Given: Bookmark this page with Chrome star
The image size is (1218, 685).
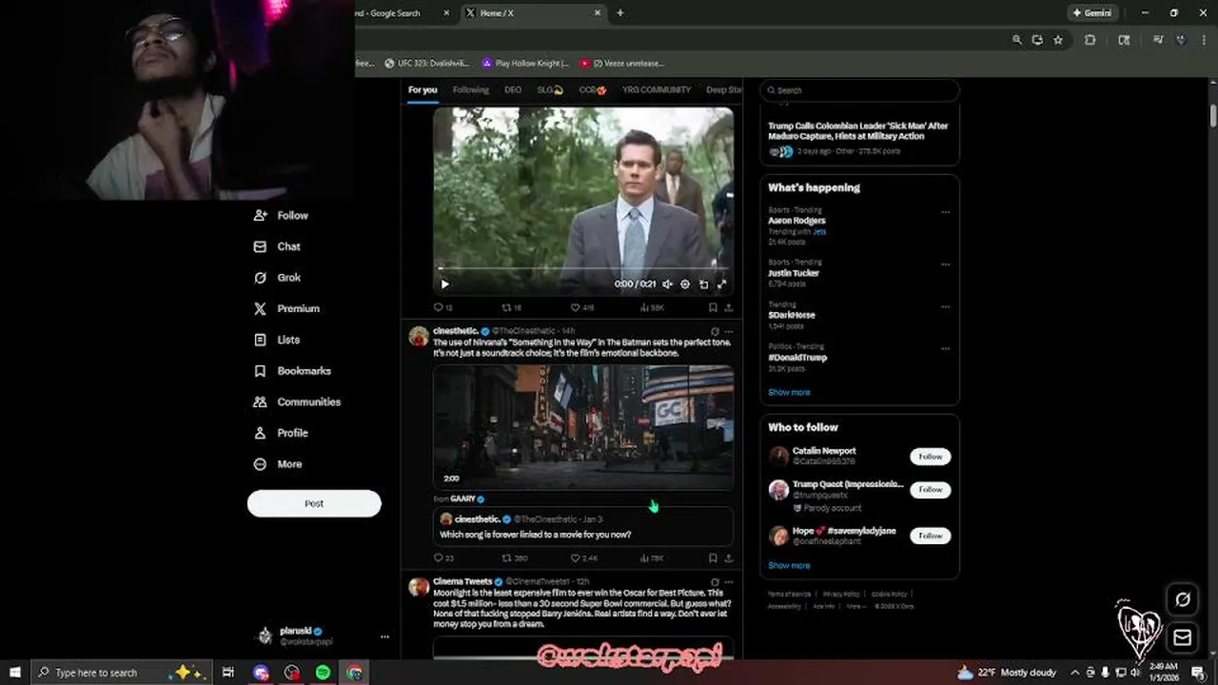Looking at the screenshot, I should pyautogui.click(x=1057, y=40).
